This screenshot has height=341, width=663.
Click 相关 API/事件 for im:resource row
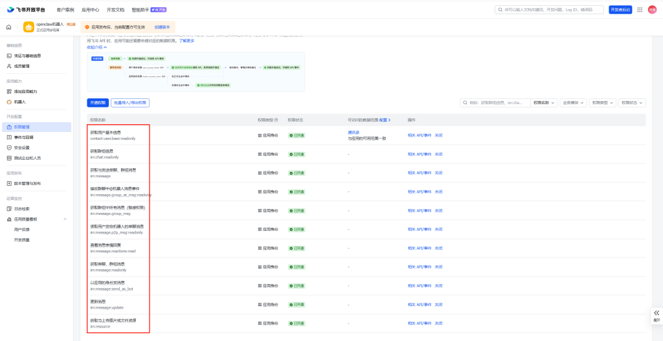tap(420, 324)
